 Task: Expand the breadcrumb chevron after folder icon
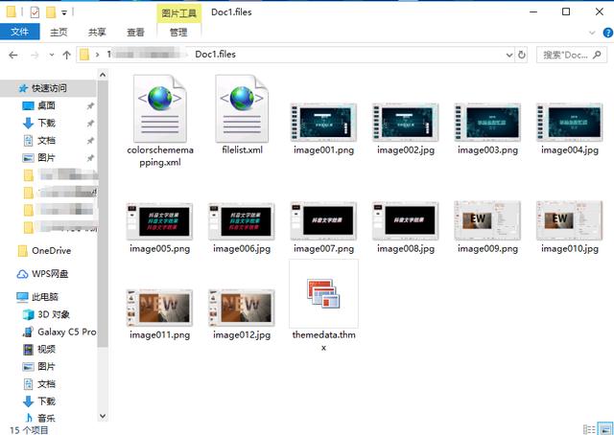[x=97, y=55]
